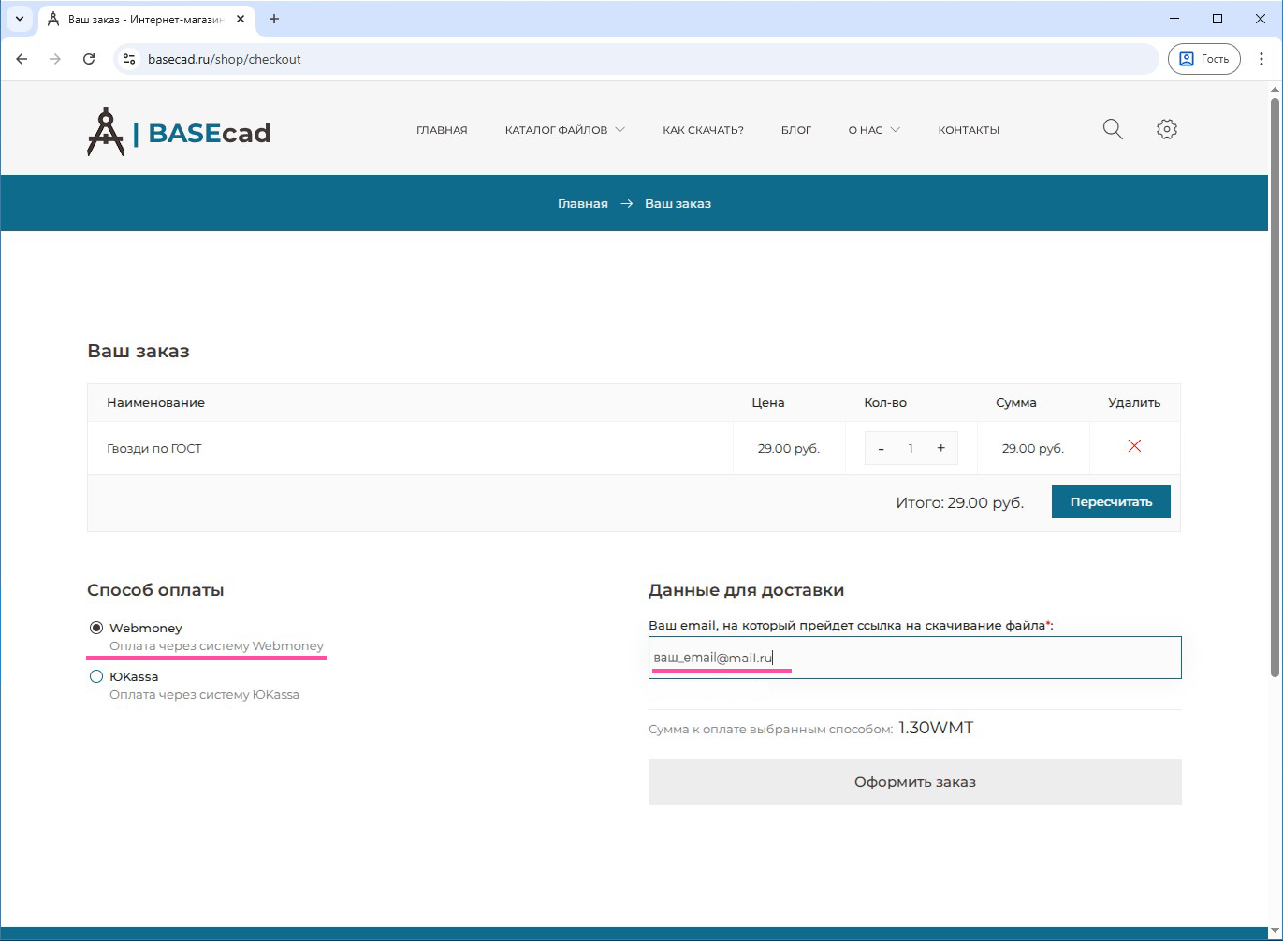This screenshot has height=941, width=1283.
Task: Remove item with the red X icon
Action: (x=1134, y=446)
